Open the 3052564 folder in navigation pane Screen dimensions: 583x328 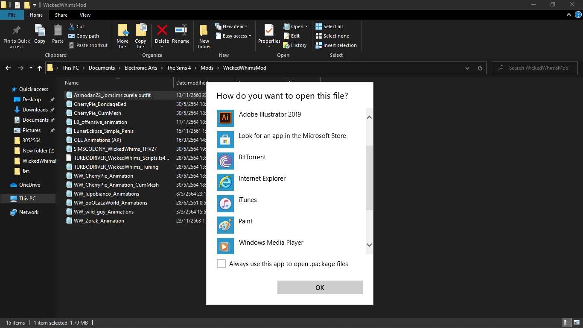click(32, 141)
